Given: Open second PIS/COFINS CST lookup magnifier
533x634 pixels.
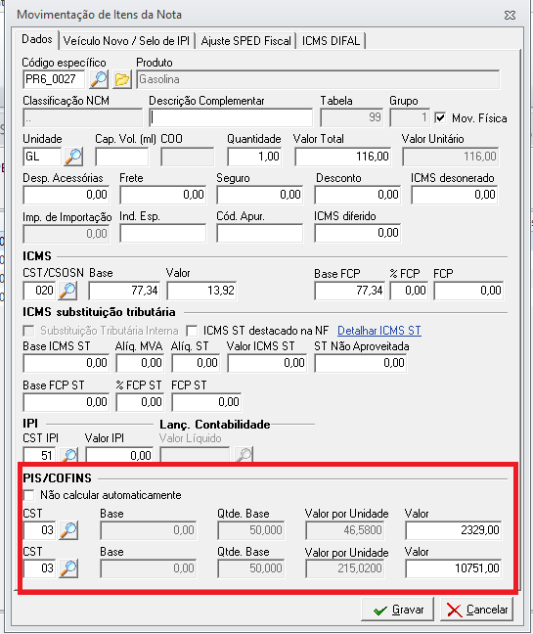Looking at the screenshot, I should (x=68, y=568).
